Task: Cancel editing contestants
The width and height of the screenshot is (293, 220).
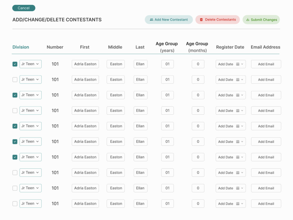Action: [24, 8]
